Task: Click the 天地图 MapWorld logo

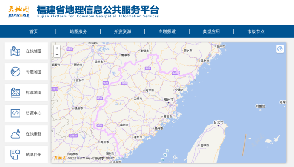Action: point(19,12)
